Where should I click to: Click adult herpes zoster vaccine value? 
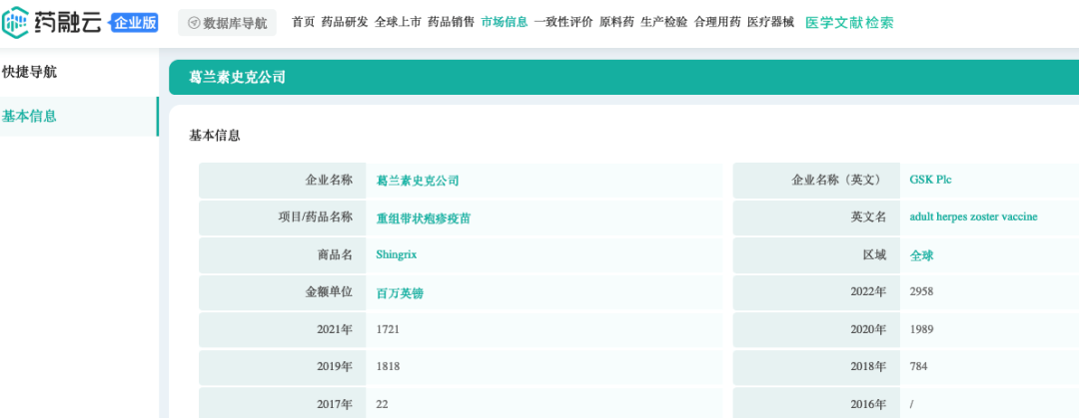[974, 216]
